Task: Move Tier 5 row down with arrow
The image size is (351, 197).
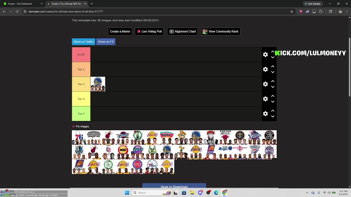Action: [273, 117]
